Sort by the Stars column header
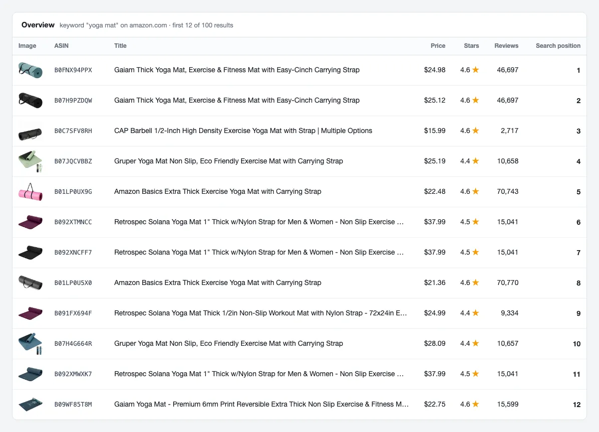599x432 pixels. 471,46
